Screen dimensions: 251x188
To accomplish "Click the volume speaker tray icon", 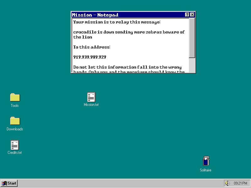I will tap(227, 183).
